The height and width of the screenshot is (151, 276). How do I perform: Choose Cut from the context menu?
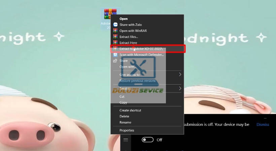147,96
